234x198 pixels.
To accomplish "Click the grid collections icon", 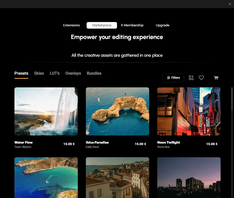I will tap(191, 78).
